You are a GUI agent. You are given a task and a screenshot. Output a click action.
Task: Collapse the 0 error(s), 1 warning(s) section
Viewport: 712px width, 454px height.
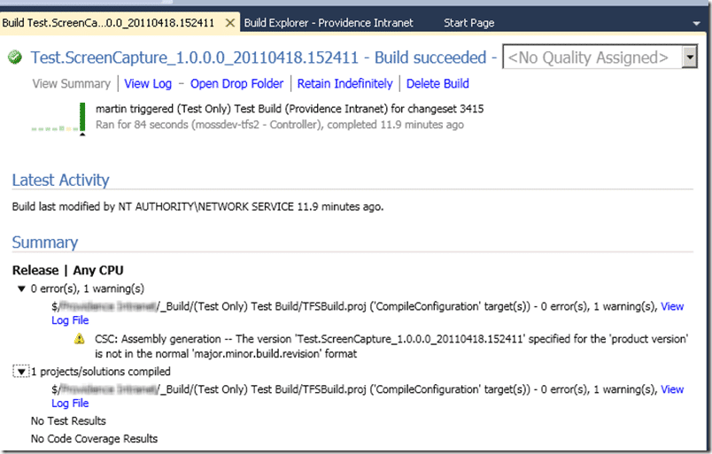click(x=21, y=289)
